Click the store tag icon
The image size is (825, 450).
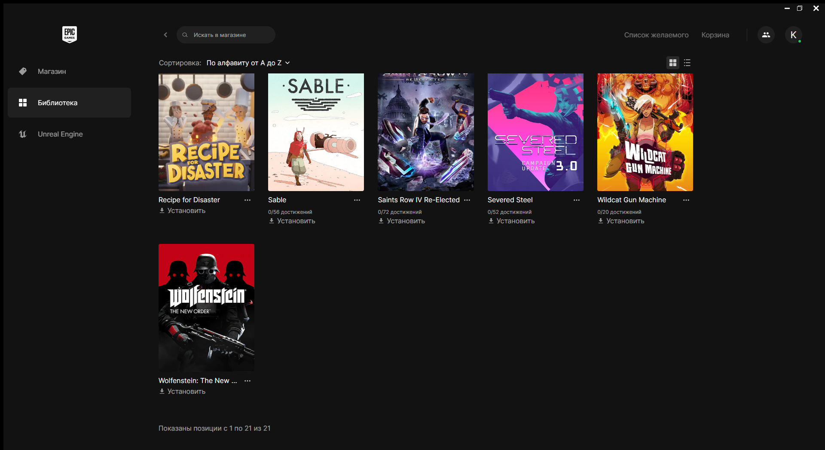pyautogui.click(x=23, y=71)
